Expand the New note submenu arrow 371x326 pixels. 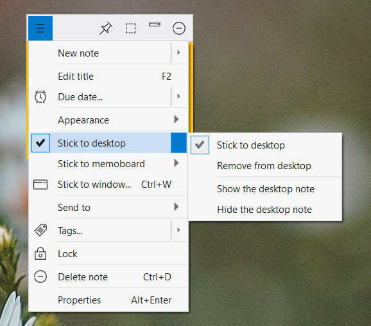[x=179, y=52]
